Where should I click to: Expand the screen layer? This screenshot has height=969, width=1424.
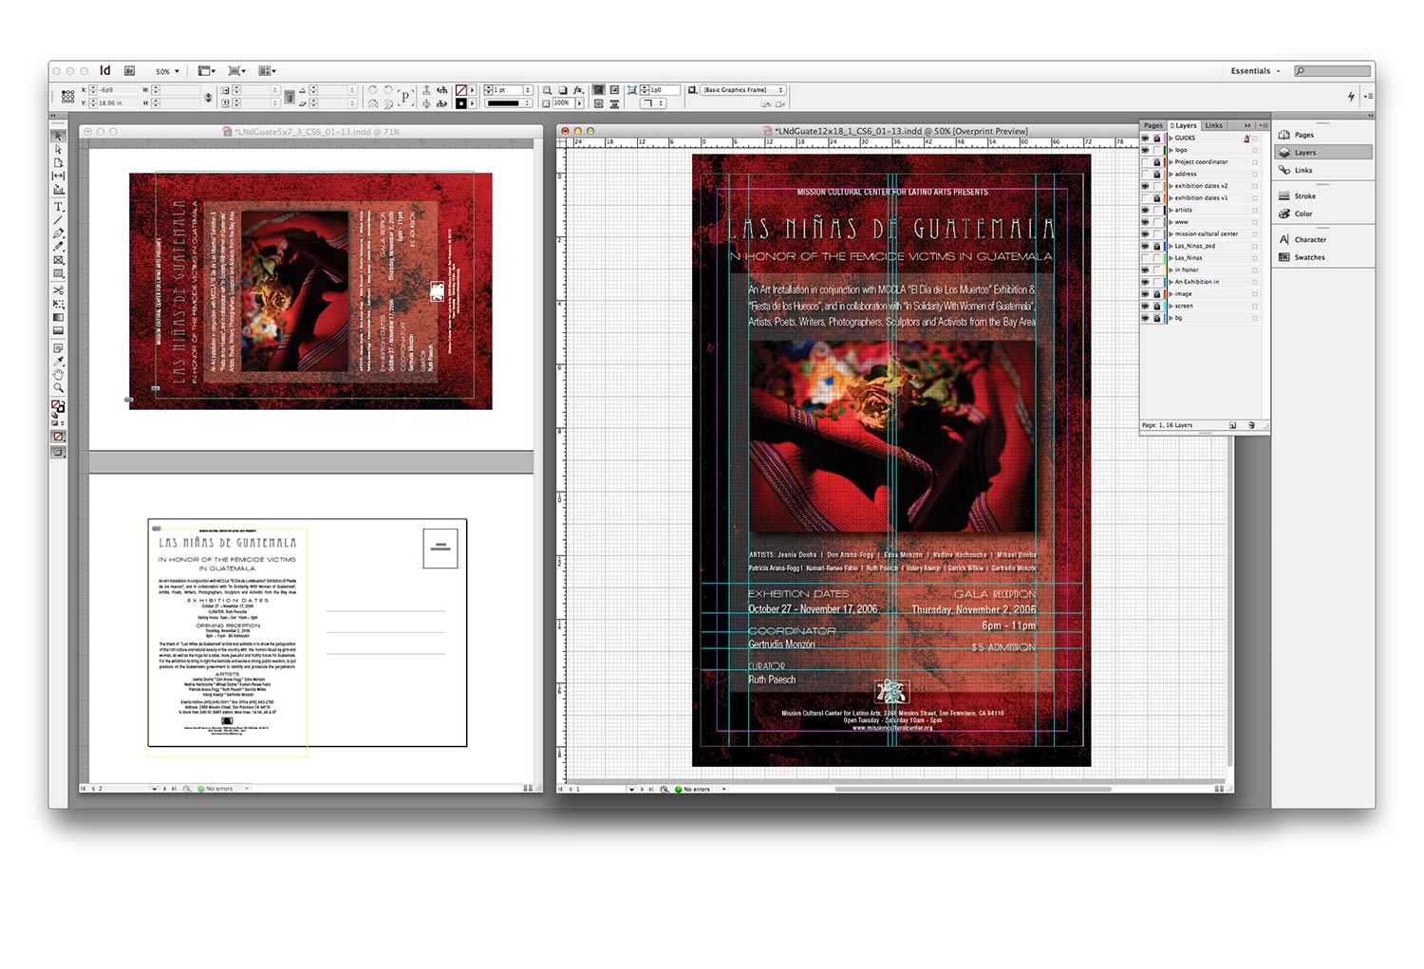click(x=1171, y=306)
